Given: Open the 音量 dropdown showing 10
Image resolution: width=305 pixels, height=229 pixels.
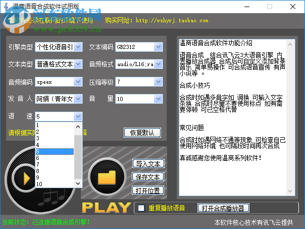Looking at the screenshot, I should click(158, 99).
